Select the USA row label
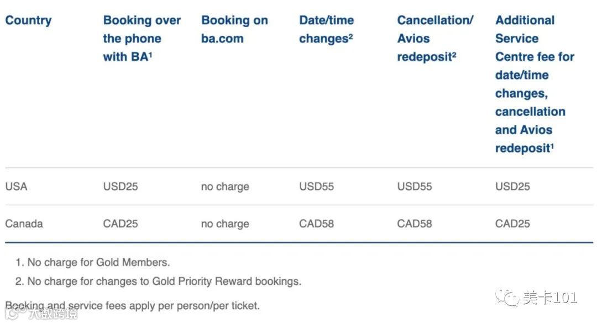The height and width of the screenshot is (324, 597). point(16,187)
